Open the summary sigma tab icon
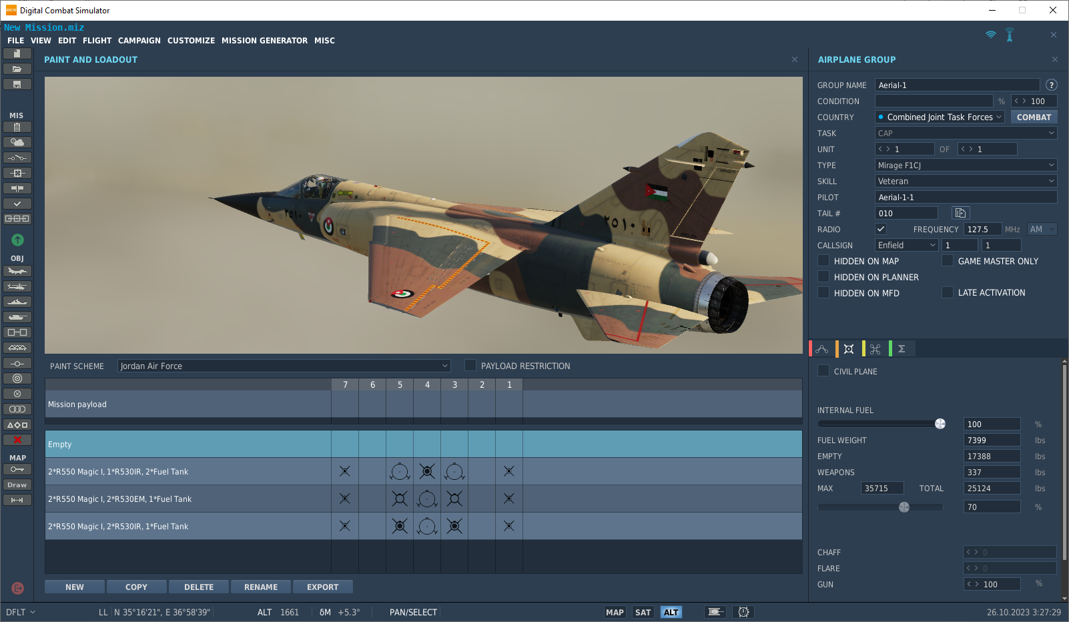1069x622 pixels. [x=902, y=349]
